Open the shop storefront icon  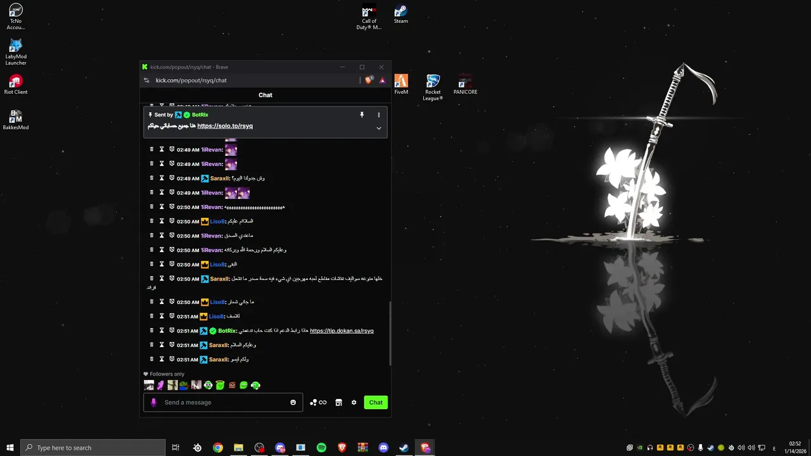point(338,402)
